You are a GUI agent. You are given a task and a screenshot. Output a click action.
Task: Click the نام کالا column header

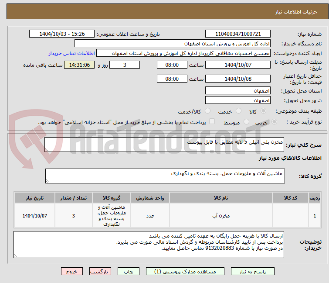point(221,198)
